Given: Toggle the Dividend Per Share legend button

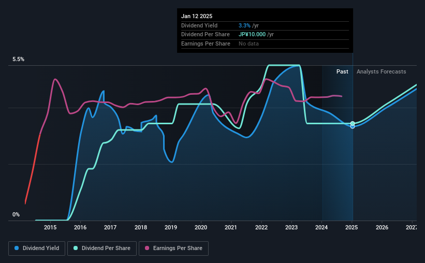Looking at the screenshot, I should click(x=102, y=249).
